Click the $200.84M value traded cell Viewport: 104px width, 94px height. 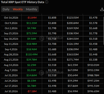click(x=73, y=23)
